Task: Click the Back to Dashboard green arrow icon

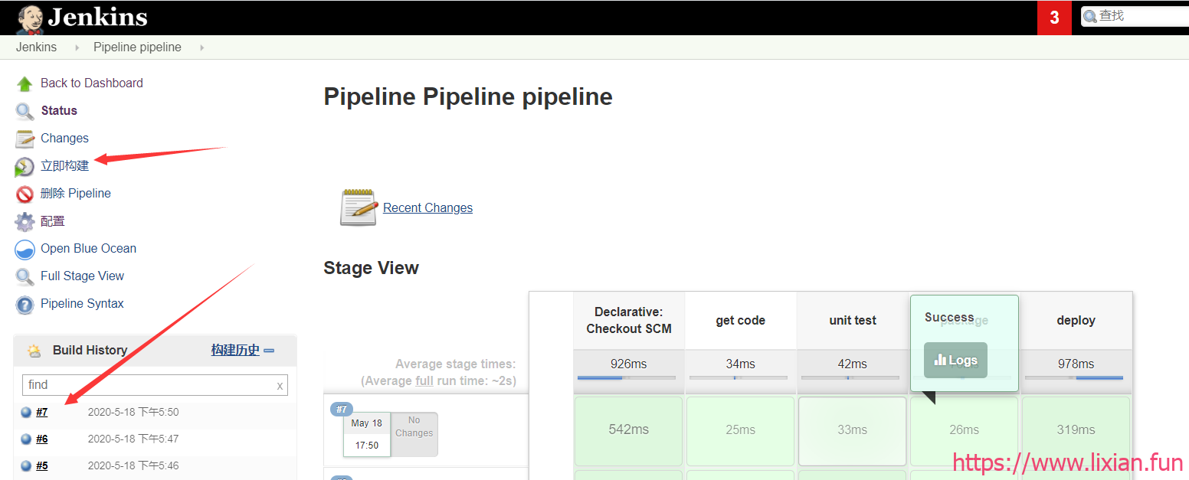Action: click(25, 83)
